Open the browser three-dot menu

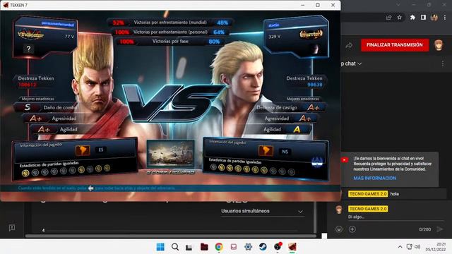(445, 18)
